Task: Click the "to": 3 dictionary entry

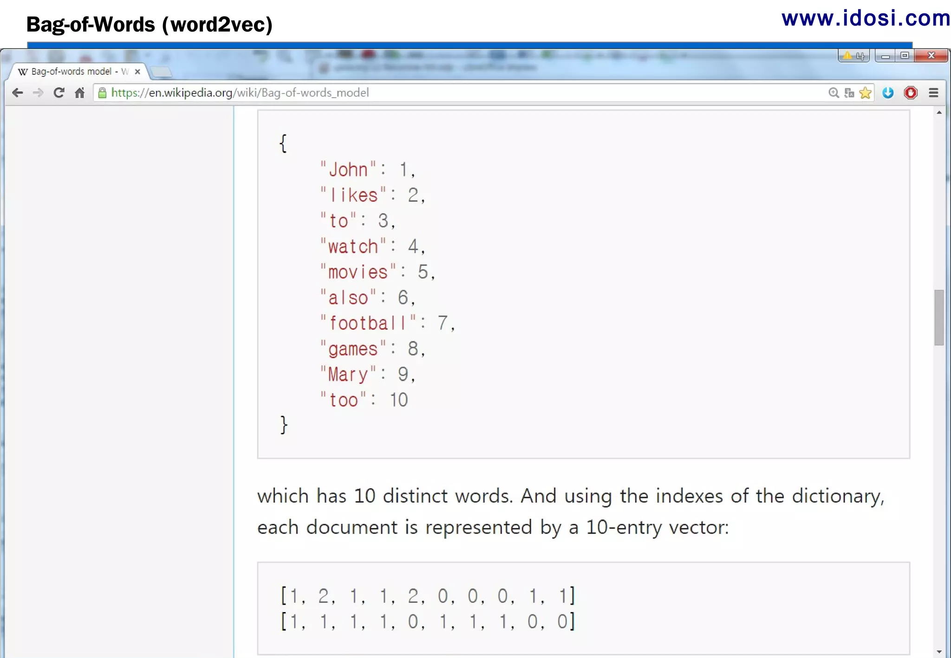Action: 357,221
